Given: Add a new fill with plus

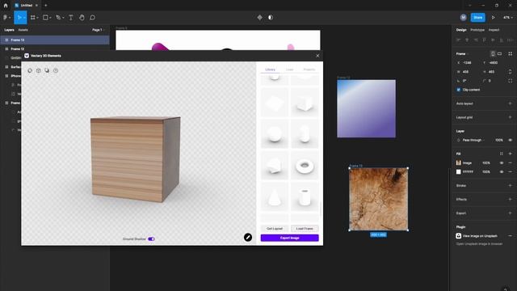Looking at the screenshot, I should pos(510,154).
